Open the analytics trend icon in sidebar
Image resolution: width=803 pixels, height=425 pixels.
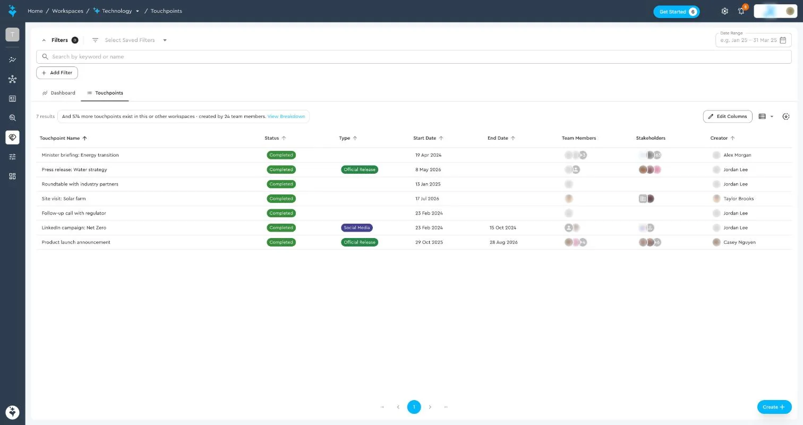[x=12, y=60]
